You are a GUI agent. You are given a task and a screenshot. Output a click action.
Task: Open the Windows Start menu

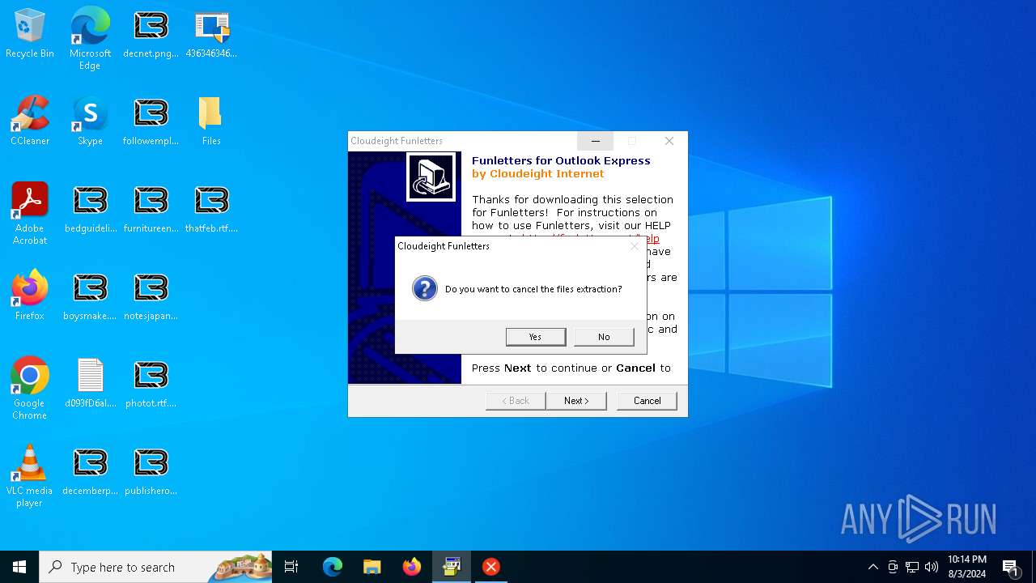19,567
